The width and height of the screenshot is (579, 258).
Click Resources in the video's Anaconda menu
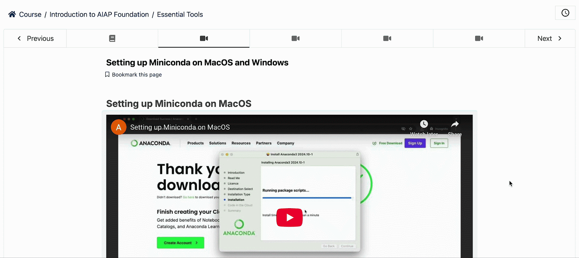pyautogui.click(x=241, y=143)
